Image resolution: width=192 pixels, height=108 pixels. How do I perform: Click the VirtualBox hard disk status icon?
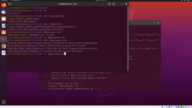[x=162, y=107]
